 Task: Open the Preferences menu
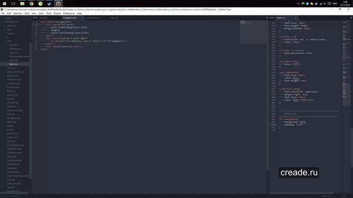click(68, 13)
